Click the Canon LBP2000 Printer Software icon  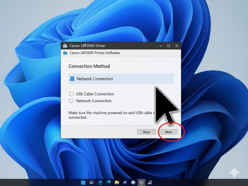[65, 53]
